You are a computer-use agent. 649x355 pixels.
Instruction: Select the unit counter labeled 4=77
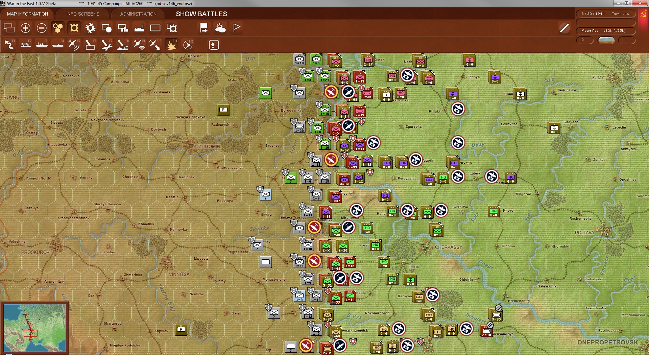[x=336, y=298]
